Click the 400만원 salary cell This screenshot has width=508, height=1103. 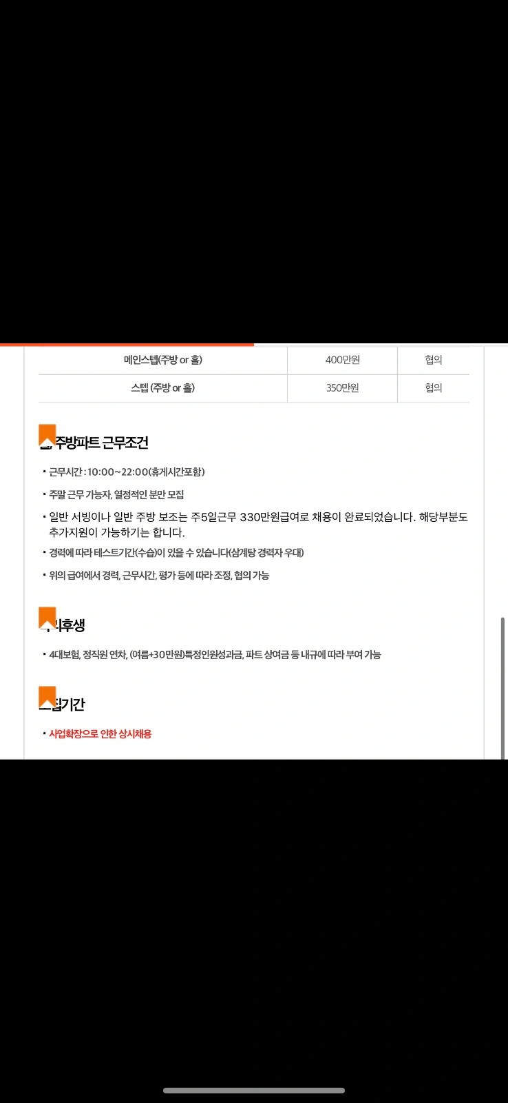point(342,360)
